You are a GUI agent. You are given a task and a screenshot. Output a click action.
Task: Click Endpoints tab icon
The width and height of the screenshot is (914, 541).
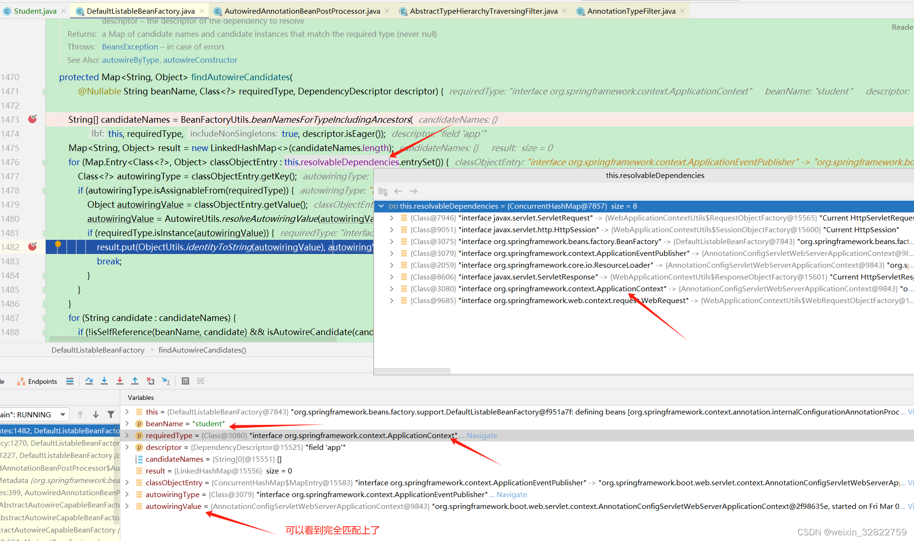[21, 381]
